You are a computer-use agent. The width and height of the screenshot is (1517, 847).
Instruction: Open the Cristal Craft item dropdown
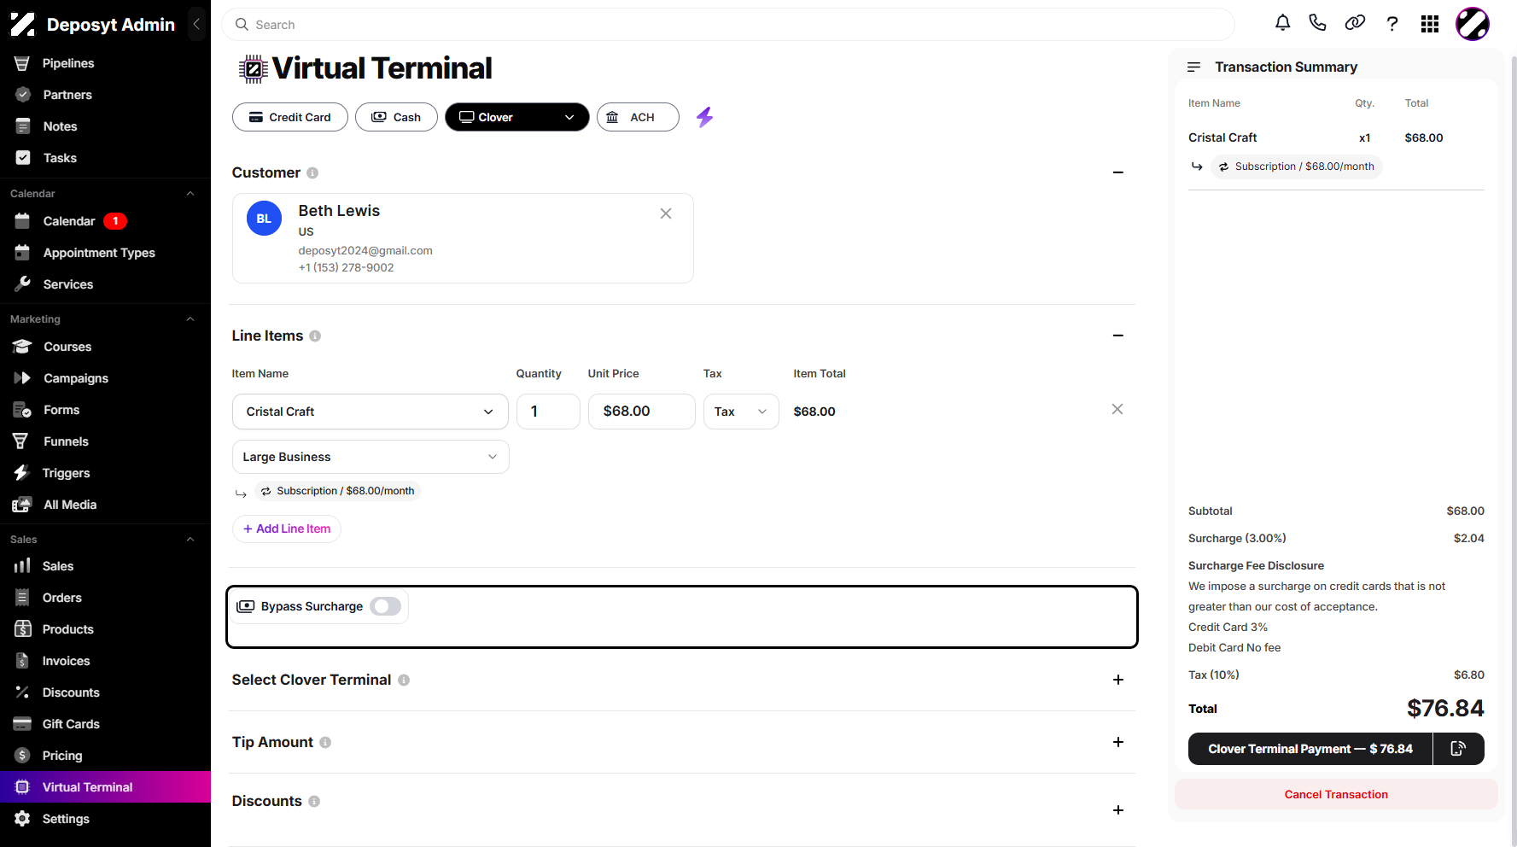point(370,412)
